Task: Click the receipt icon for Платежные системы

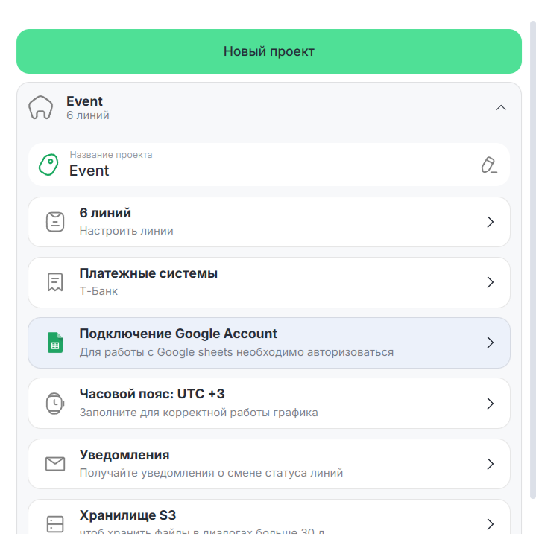Action: point(55,282)
